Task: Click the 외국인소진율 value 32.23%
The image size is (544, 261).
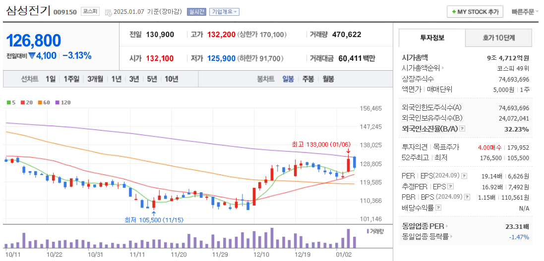Action: click(516, 130)
